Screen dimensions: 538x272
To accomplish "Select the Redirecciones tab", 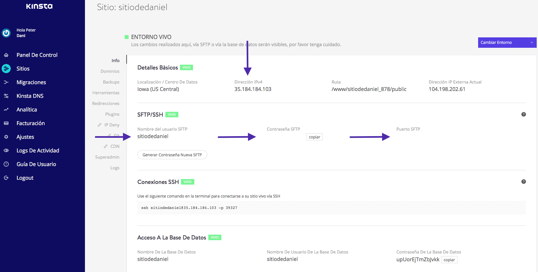I will pos(106,103).
